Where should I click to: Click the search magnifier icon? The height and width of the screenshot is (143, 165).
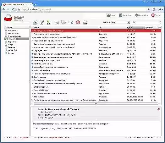[134, 23]
